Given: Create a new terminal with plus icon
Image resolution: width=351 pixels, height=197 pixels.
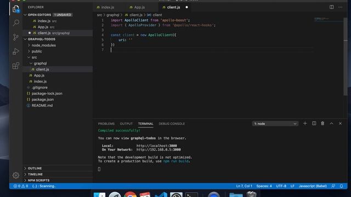Looking at the screenshot, I should [305, 124].
